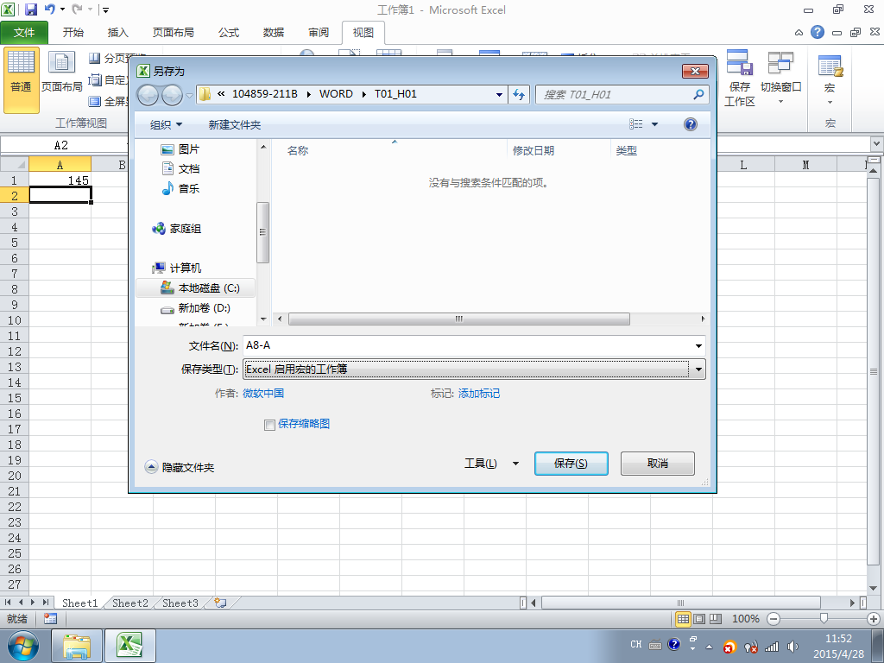This screenshot has width=884, height=663.
Task: Select 新加卷 (D:) drive
Action: [x=196, y=308]
